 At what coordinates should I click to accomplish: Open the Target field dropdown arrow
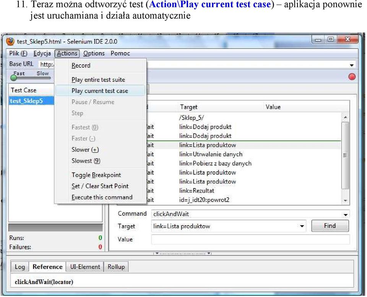point(302,226)
